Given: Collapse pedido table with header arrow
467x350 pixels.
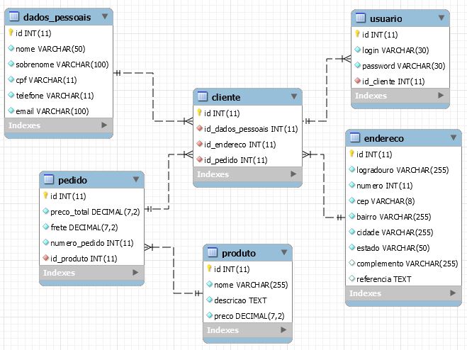Looking at the screenshot, I should (x=136, y=179).
